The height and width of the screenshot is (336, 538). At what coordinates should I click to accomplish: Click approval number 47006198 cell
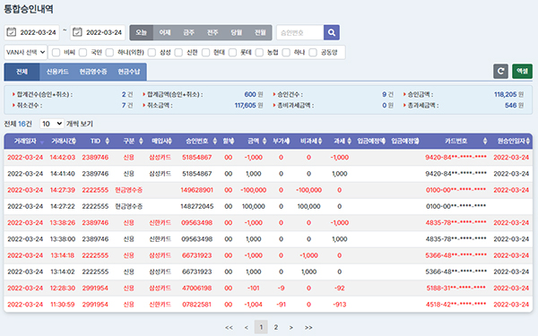click(197, 288)
